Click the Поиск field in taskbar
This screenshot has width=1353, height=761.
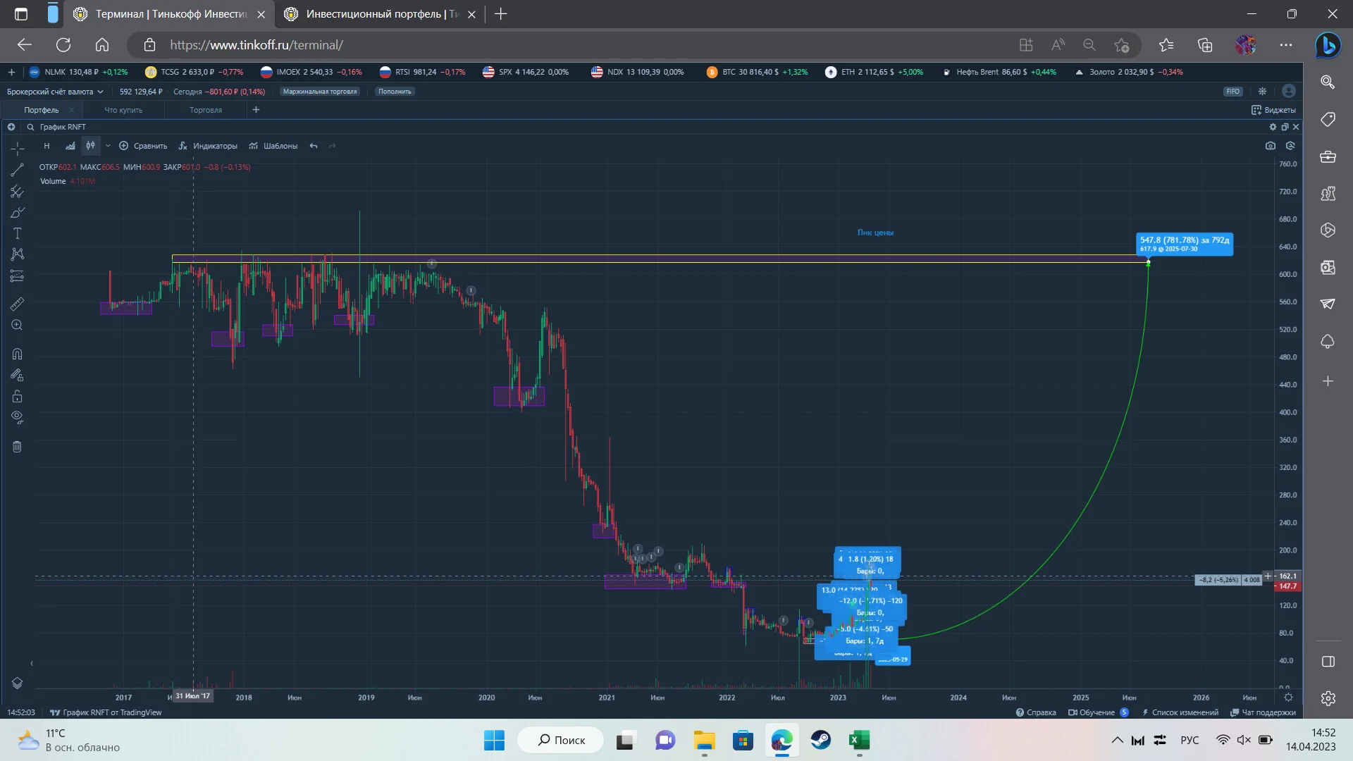pos(561,740)
